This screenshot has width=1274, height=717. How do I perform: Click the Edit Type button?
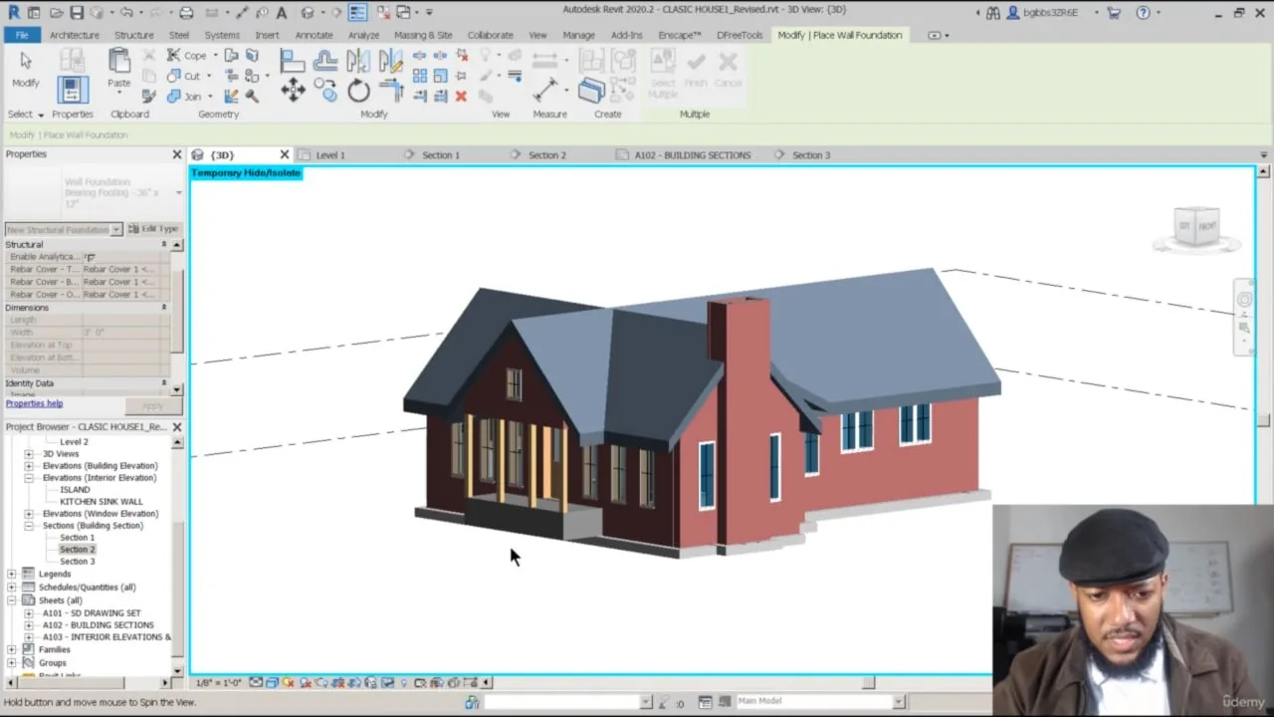pos(153,229)
